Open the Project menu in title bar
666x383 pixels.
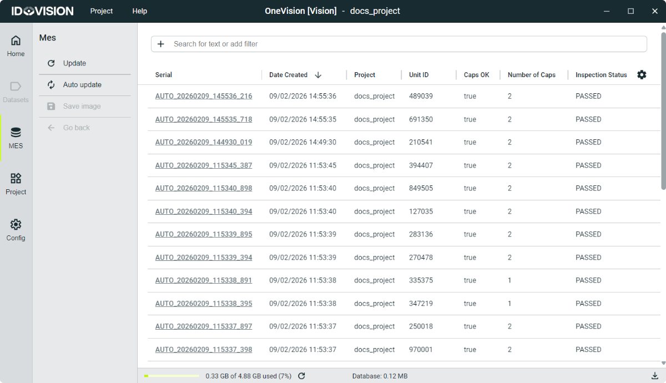coord(102,11)
